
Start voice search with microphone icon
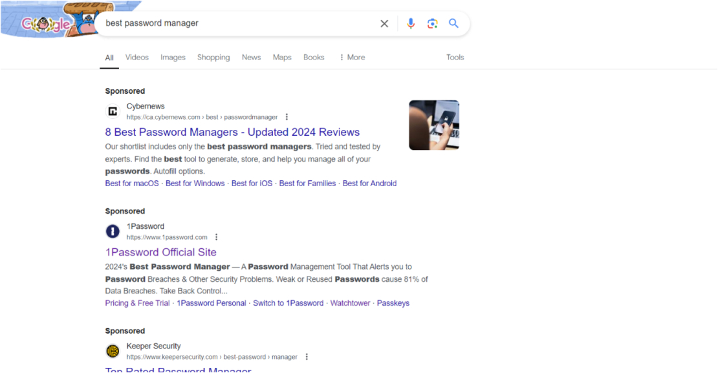pyautogui.click(x=411, y=23)
